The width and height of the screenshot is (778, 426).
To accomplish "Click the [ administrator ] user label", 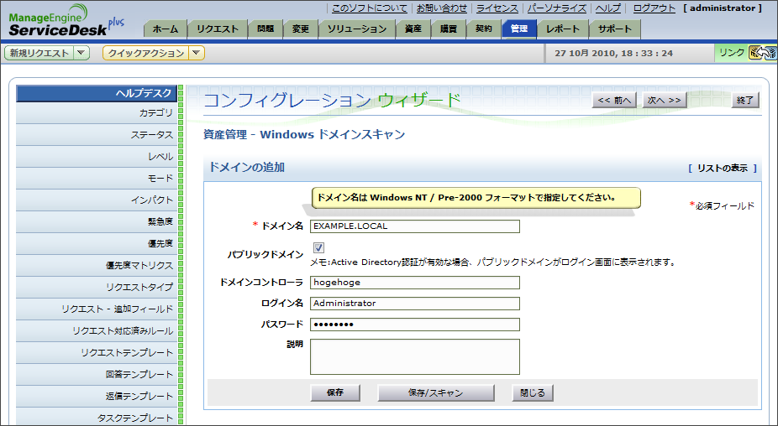I will click(723, 8).
